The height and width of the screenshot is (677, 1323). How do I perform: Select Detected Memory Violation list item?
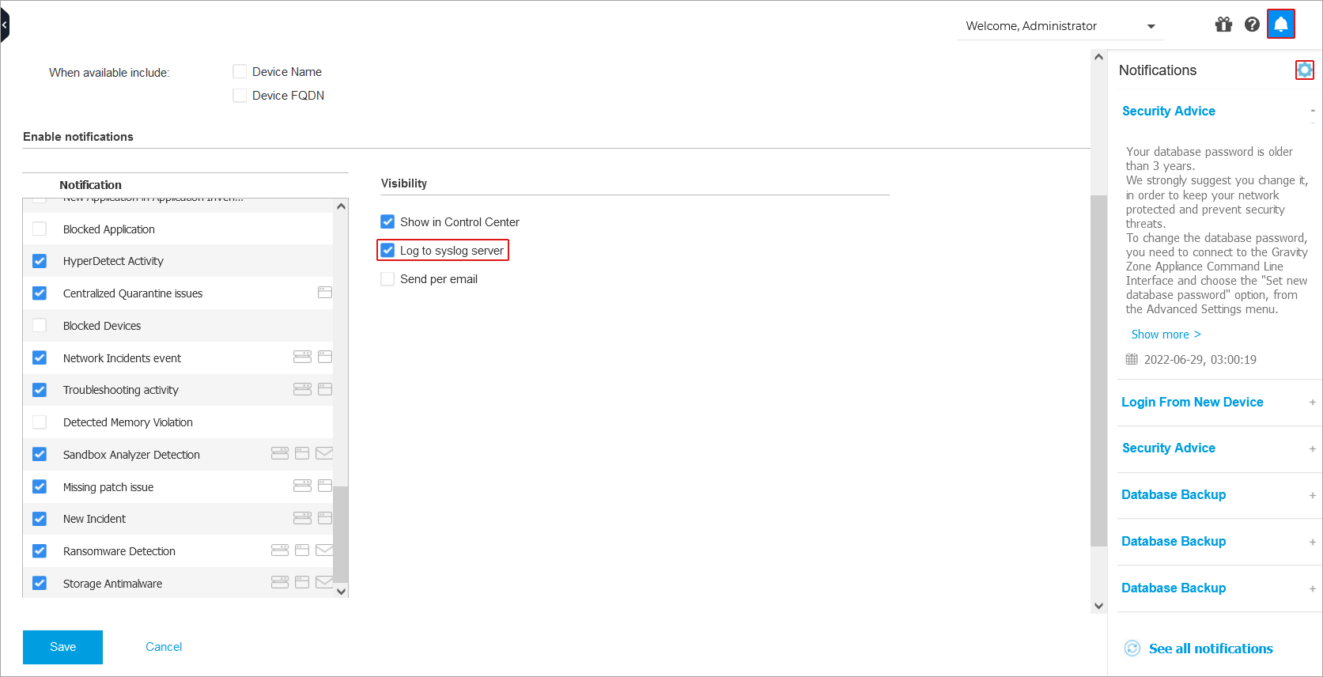point(127,422)
